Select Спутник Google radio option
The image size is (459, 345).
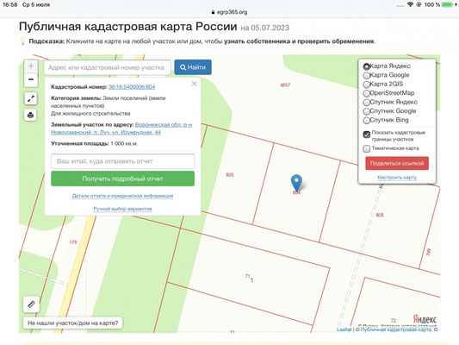tap(366, 111)
